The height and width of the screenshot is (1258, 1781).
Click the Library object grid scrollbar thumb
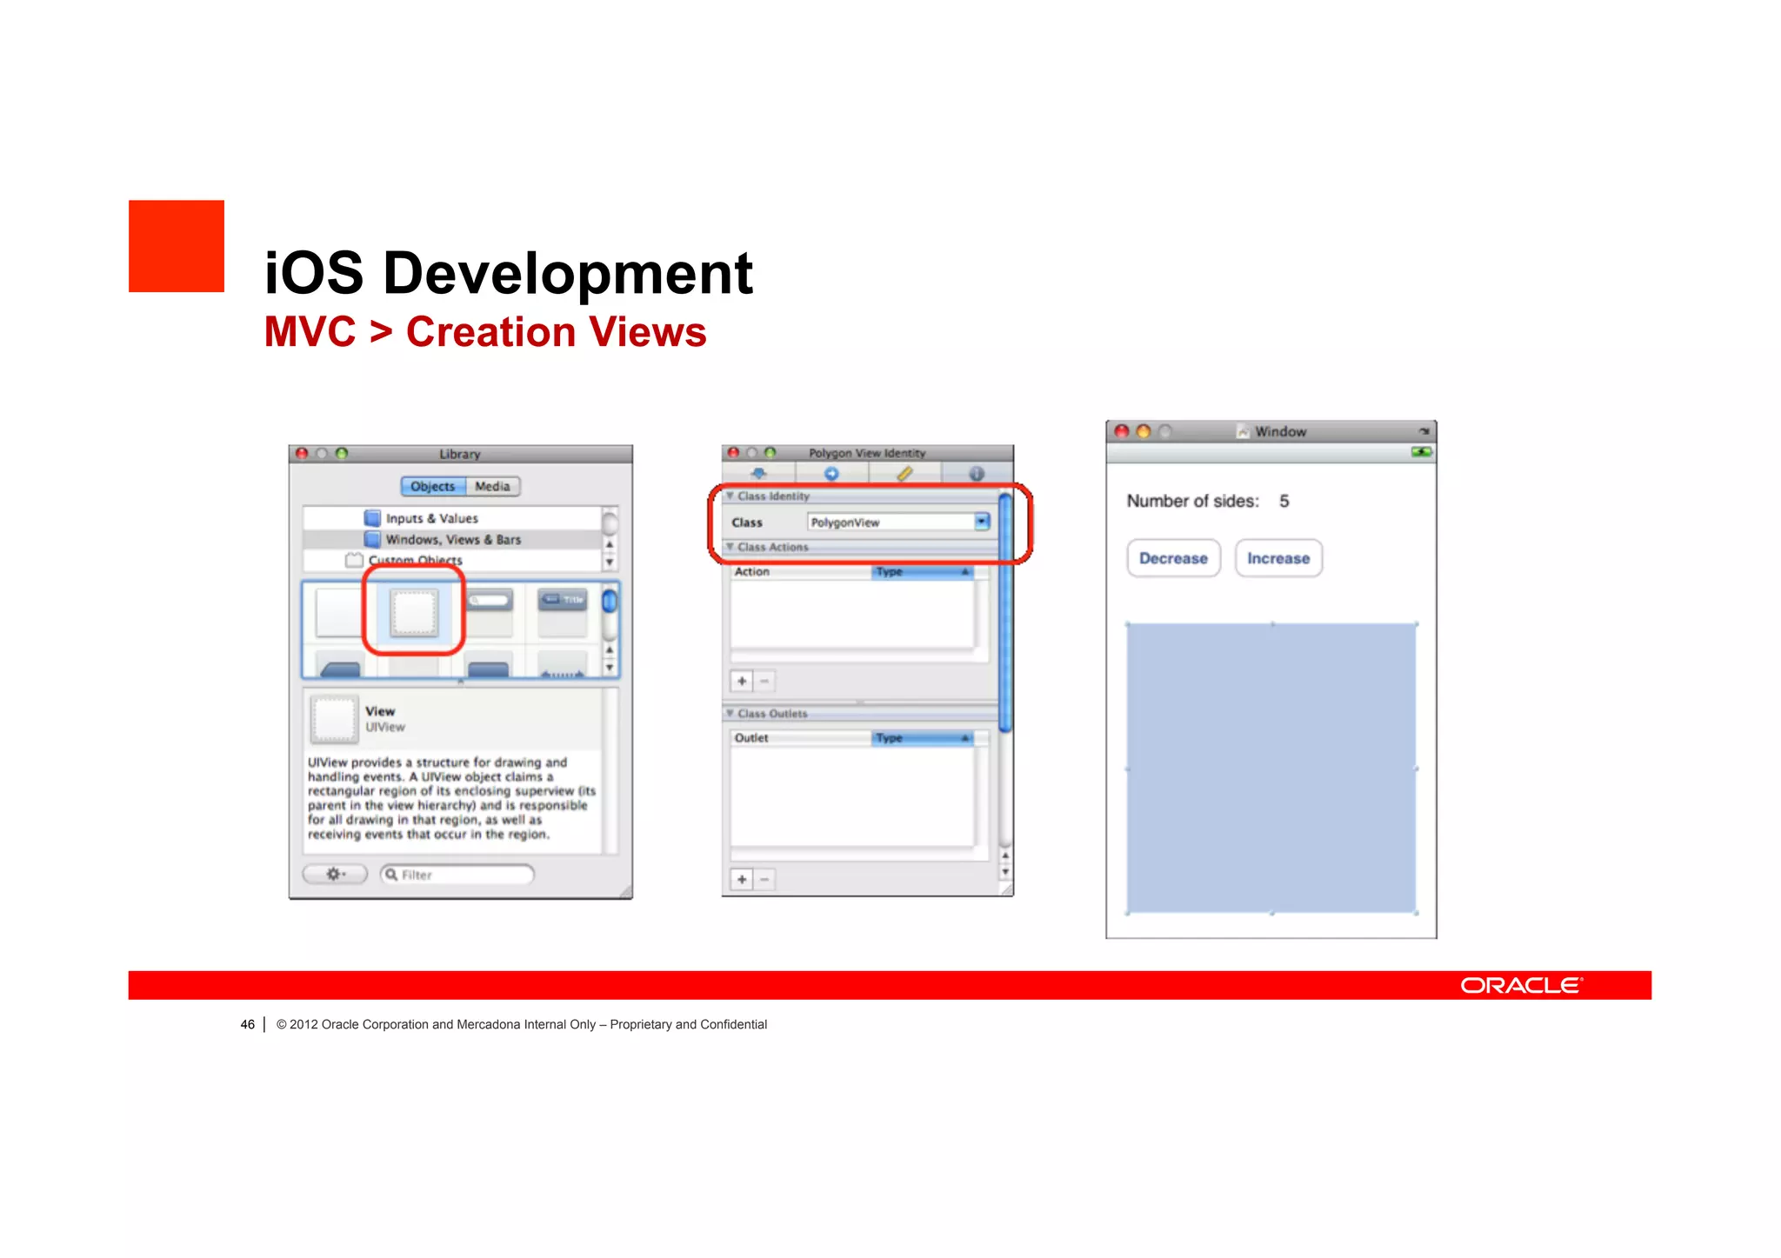[x=610, y=602]
